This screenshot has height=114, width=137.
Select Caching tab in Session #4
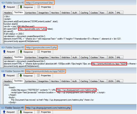click(x=84, y=81)
